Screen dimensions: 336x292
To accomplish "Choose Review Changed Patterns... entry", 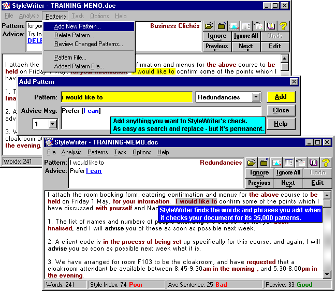I will [x=89, y=44].
